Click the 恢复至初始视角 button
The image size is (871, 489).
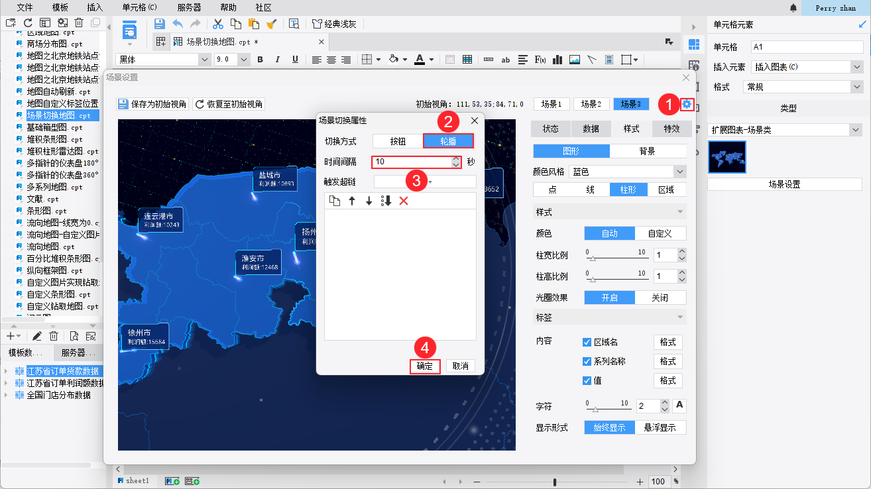click(x=229, y=104)
